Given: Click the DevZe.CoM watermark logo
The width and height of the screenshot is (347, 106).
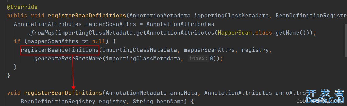Looking at the screenshot, I should pyautogui.click(x=325, y=97).
